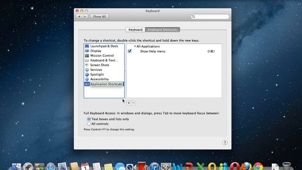Viewport: 302px width, 170px height.
Task: Open Opera browser icon in dock
Action: click(x=235, y=167)
